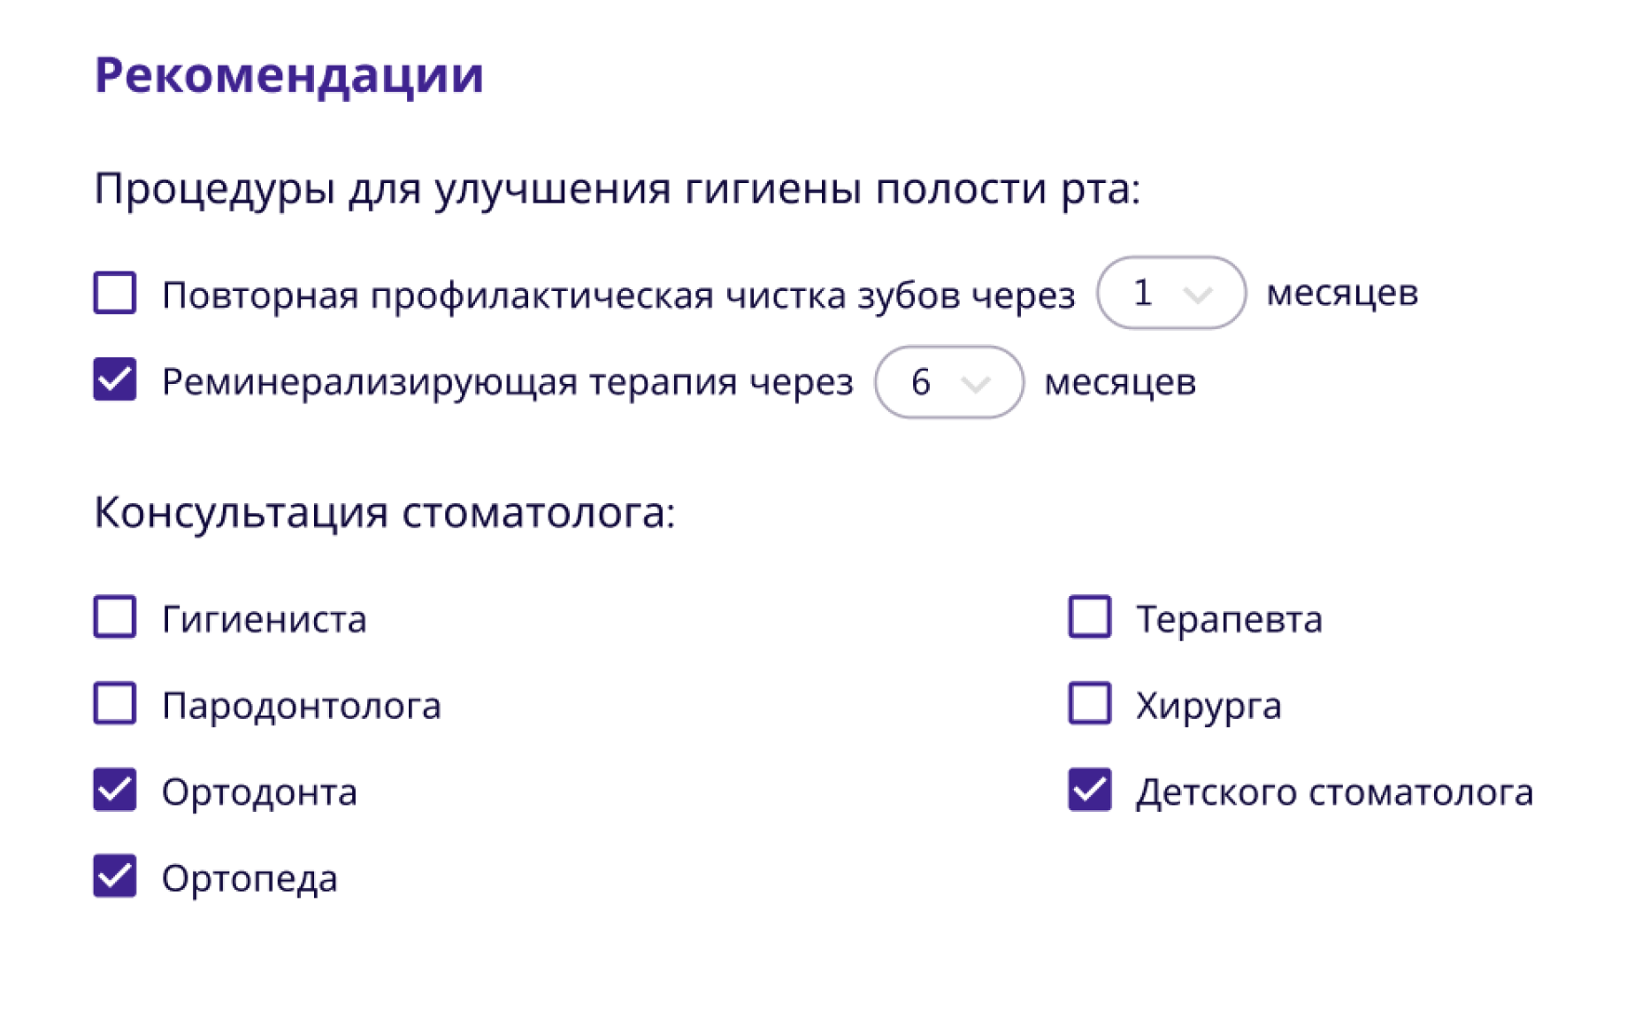Screen dimensions: 1642x1018
Task: Click the Рекомендации heading
Action: tap(289, 75)
